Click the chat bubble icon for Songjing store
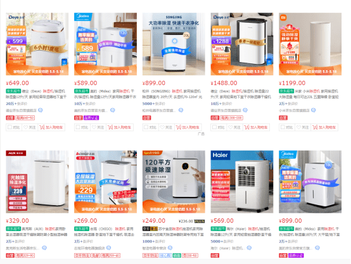351x264 pixels. (x=181, y=110)
